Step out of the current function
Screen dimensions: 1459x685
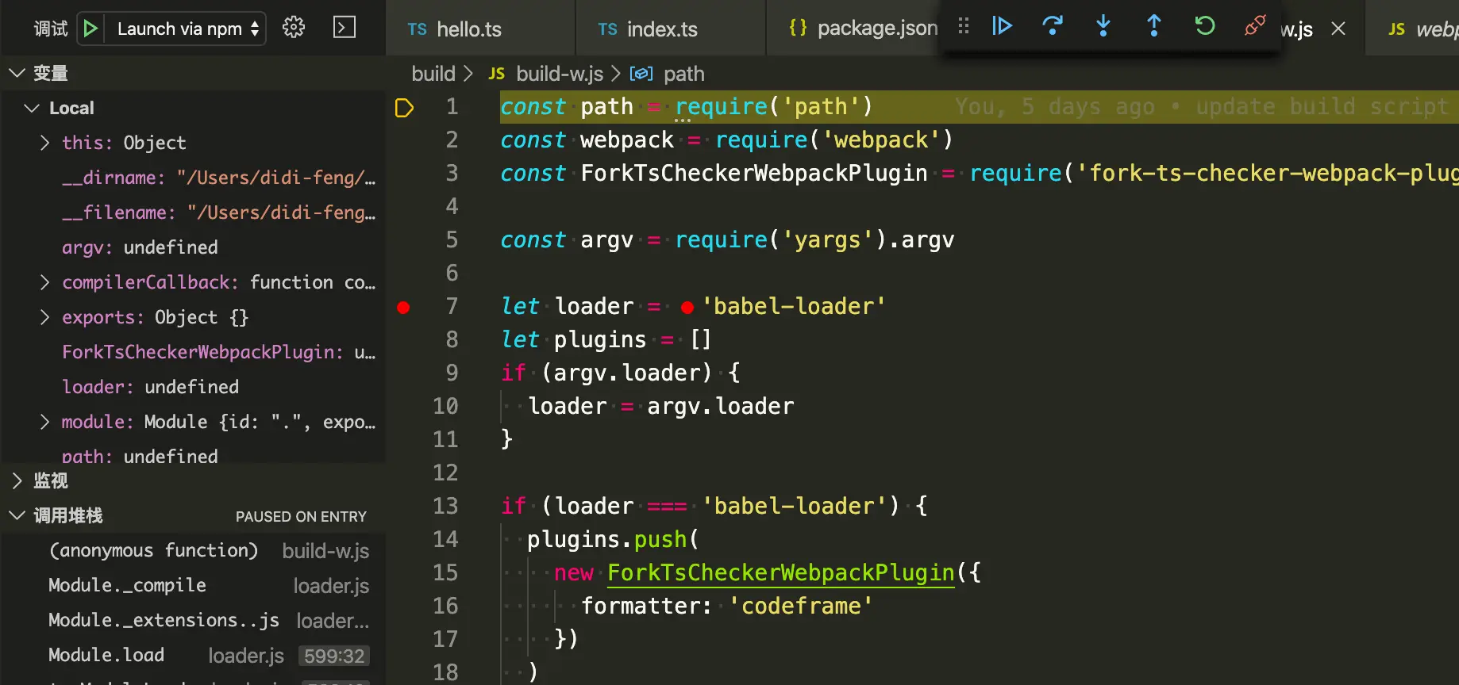coord(1154,26)
